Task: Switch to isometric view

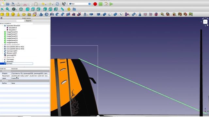Action: [21, 9]
